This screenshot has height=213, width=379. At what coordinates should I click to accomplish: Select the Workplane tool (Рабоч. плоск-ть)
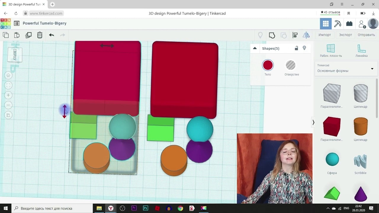click(331, 51)
